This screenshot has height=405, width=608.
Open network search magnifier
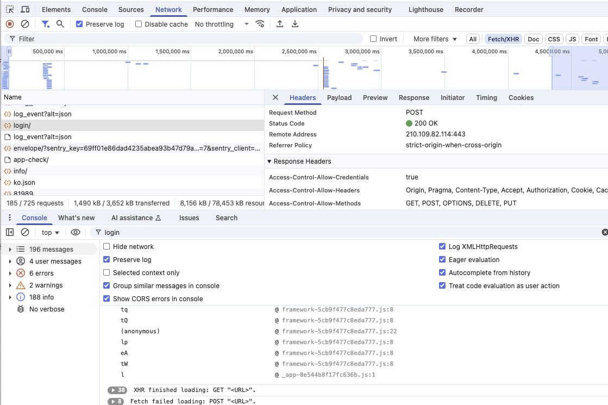(60, 24)
